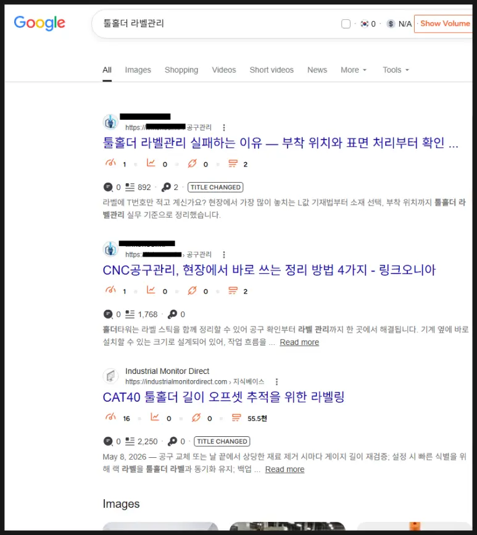
Task: Click the Images section heading
Action: click(x=121, y=504)
